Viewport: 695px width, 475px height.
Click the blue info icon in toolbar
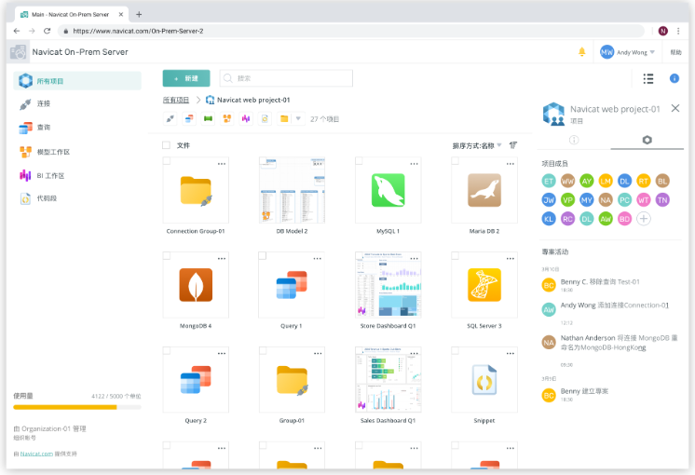click(x=675, y=78)
